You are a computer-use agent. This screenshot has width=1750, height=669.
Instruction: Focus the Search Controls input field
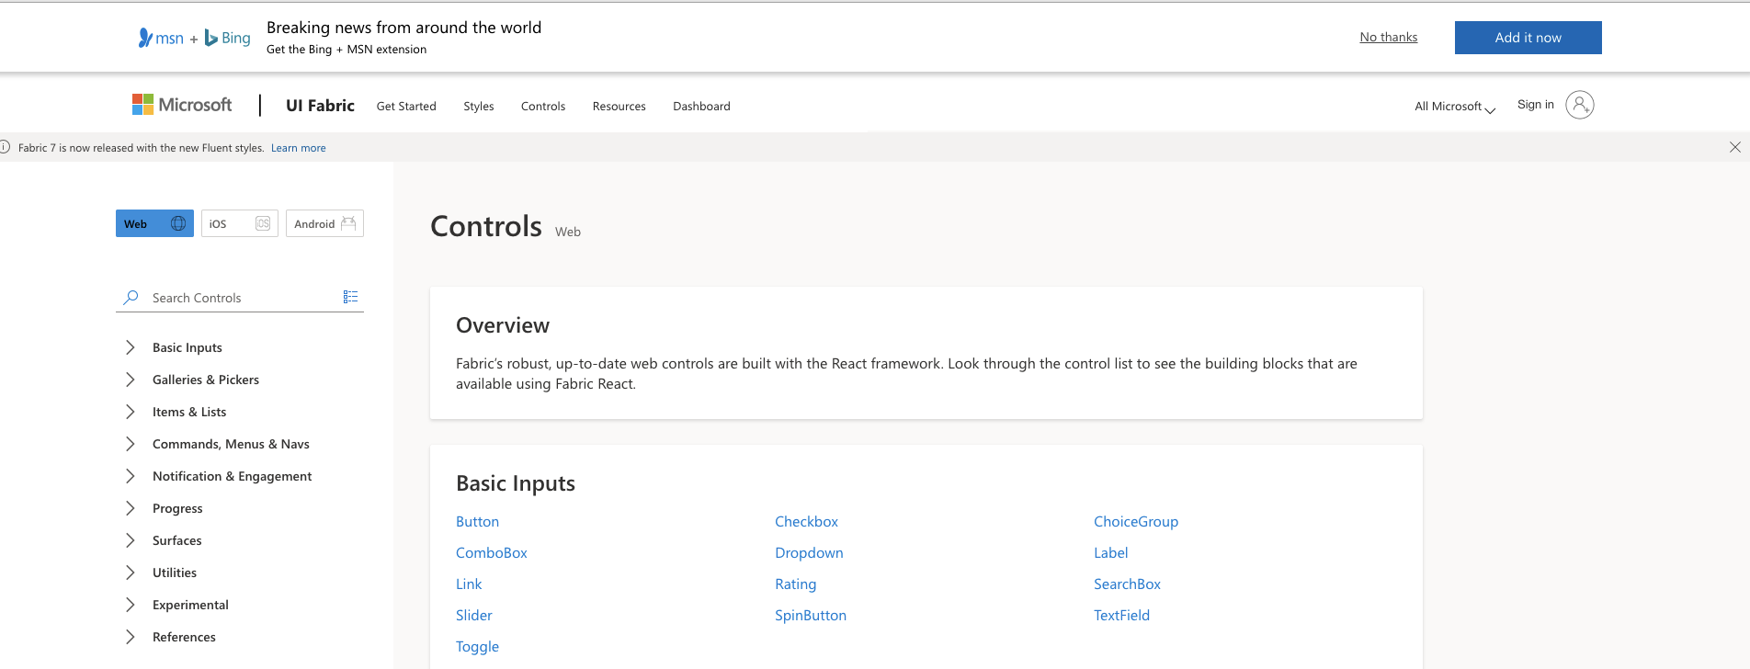[239, 298]
